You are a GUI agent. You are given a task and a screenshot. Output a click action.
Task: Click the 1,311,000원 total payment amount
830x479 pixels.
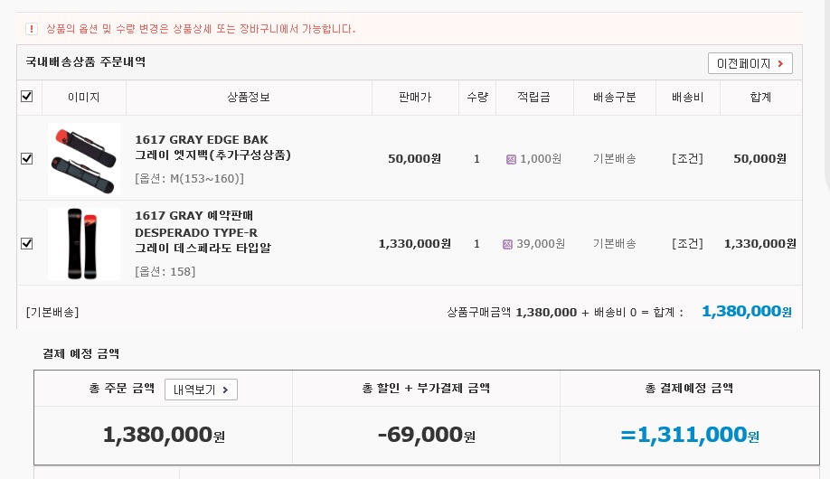690,435
